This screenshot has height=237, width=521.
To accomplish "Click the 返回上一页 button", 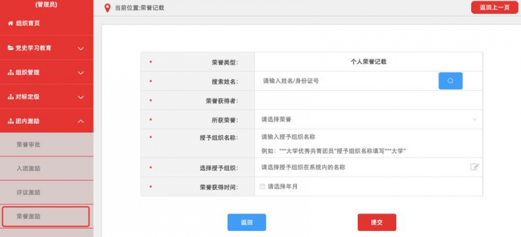I will (494, 7).
